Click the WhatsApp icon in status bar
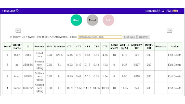The width and height of the screenshot is (185, 104). coord(17,11)
